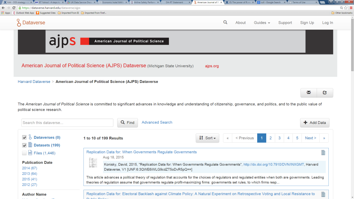Click Next page button

click(310, 138)
